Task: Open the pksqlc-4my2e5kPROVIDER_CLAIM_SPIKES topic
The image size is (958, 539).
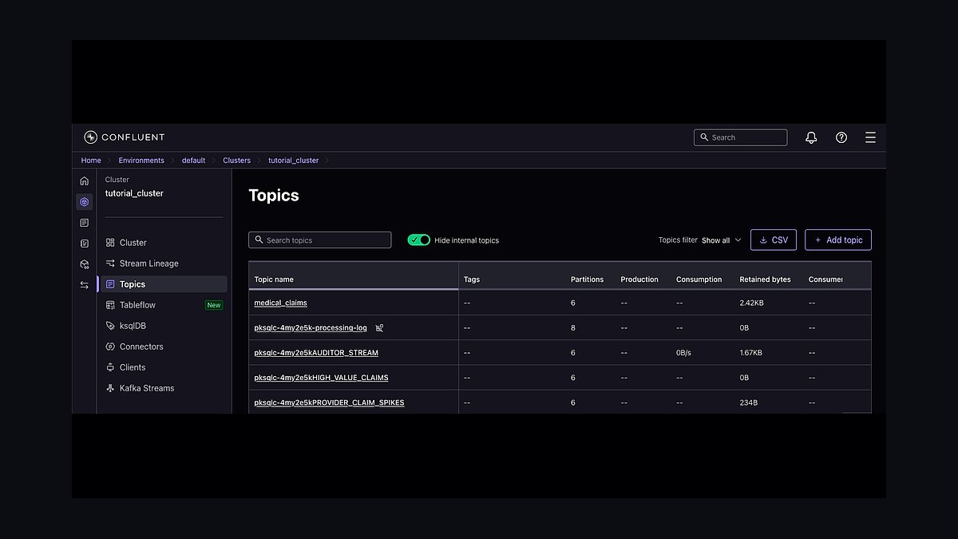Action: point(329,402)
